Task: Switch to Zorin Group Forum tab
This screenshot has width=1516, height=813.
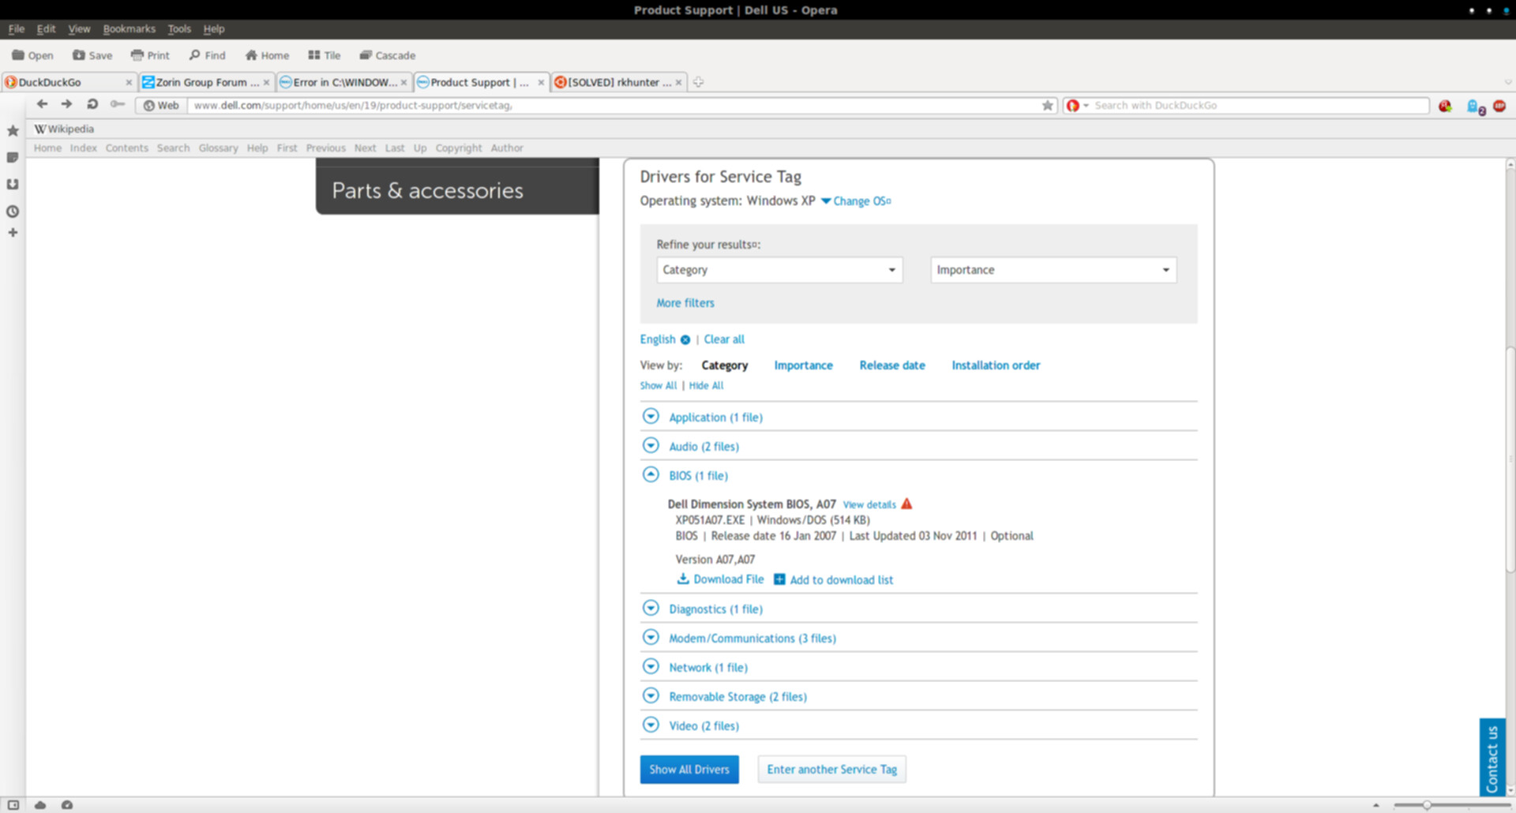Action: 206,82
